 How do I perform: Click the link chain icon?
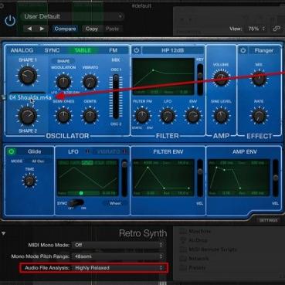coord(277,29)
